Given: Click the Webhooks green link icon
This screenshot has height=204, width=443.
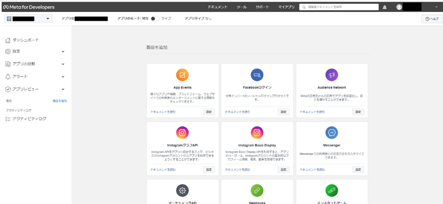Looking at the screenshot, I should (x=257, y=190).
